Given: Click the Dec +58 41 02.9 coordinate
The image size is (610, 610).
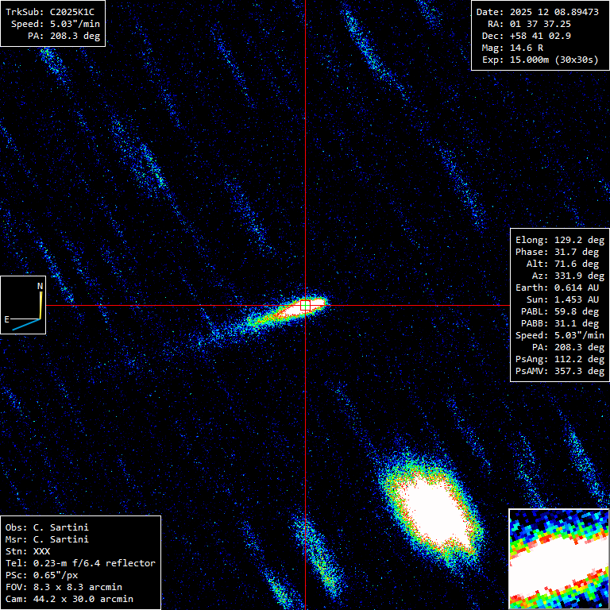Looking at the screenshot, I should click(537, 36).
